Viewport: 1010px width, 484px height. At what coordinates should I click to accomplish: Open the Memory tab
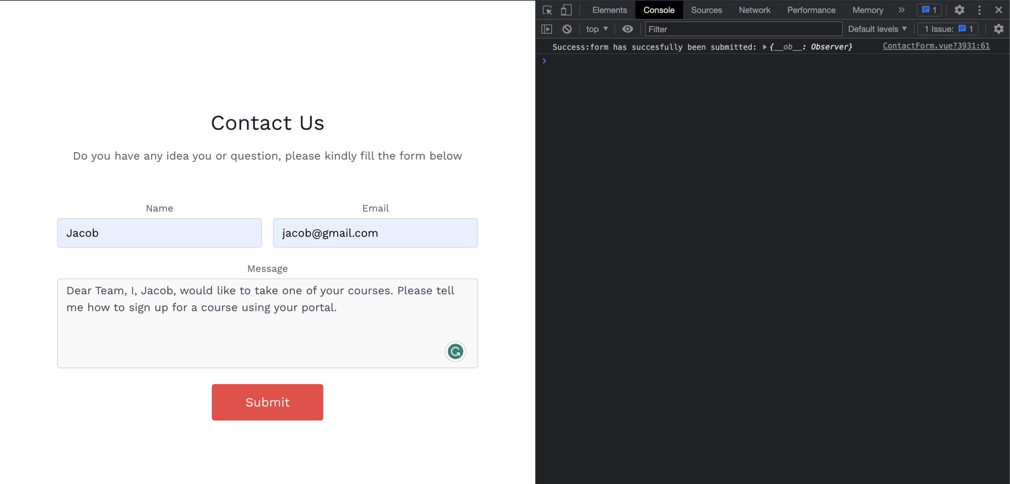(x=868, y=10)
